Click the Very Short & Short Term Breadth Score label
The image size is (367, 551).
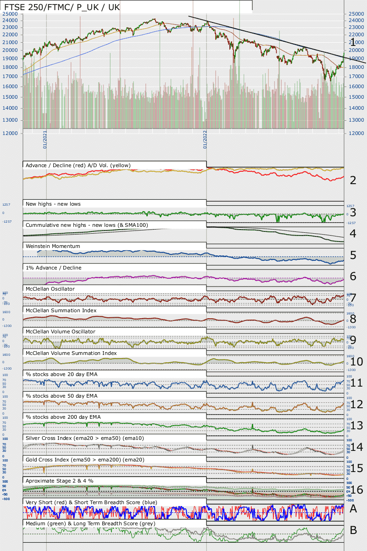pos(92,502)
